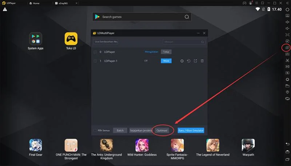This screenshot has width=291, height=166.
Task: Click the Wi-Fi status icon
Action: point(258,9)
